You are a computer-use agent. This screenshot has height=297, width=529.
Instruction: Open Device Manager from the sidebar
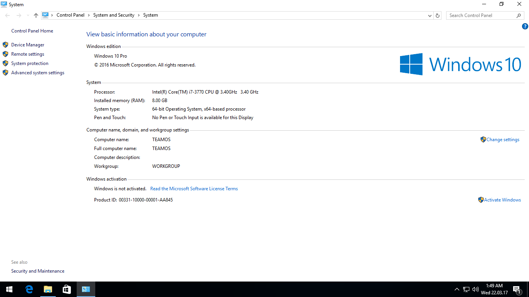[x=27, y=45]
